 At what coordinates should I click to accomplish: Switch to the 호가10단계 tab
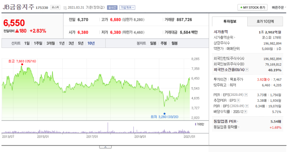265,21
